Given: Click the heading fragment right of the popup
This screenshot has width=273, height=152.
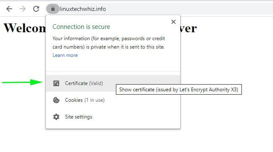Looking at the screenshot, I should click(189, 28).
